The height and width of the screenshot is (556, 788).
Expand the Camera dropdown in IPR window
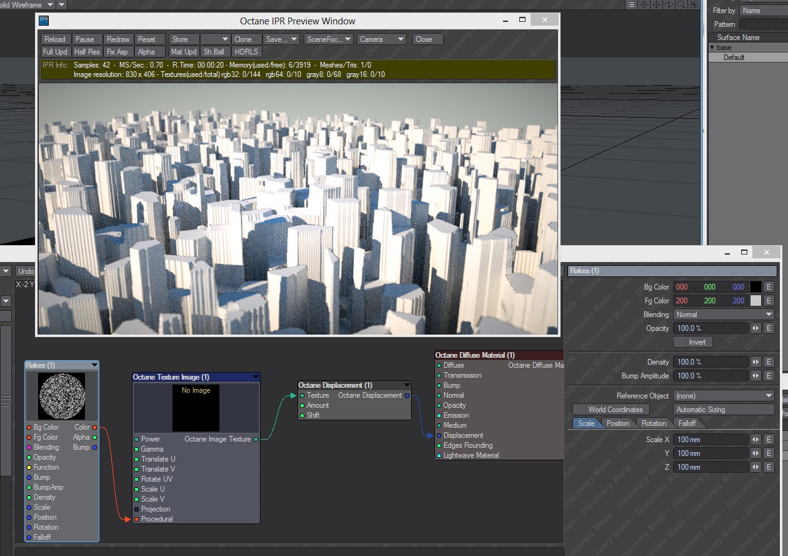pyautogui.click(x=382, y=39)
